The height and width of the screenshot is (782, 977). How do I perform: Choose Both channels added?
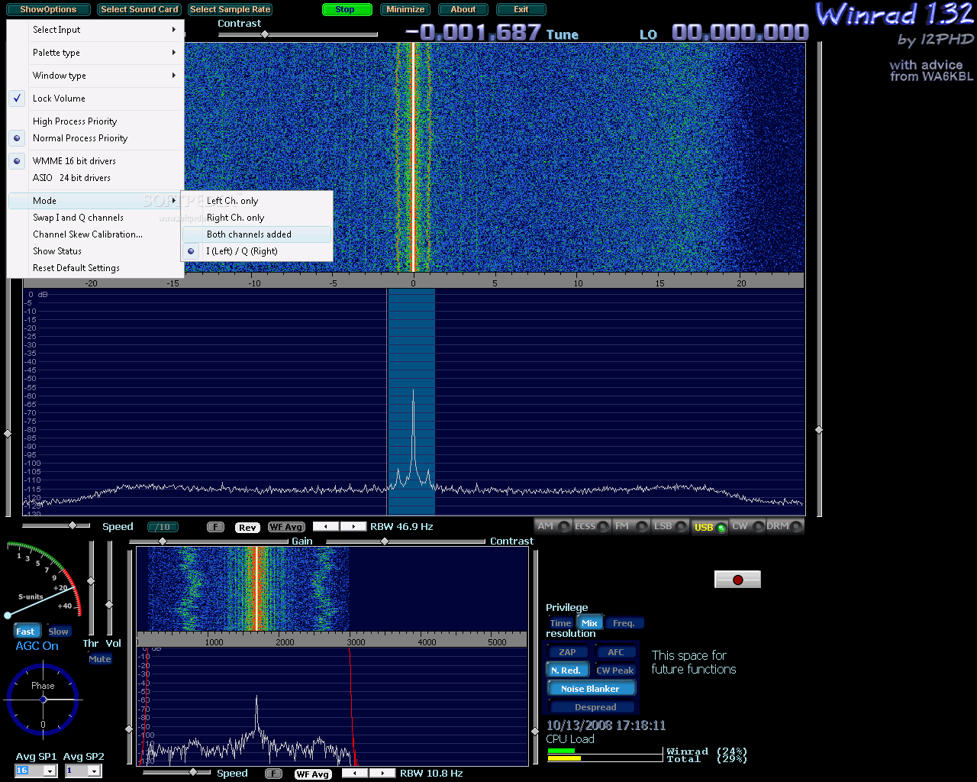(257, 234)
